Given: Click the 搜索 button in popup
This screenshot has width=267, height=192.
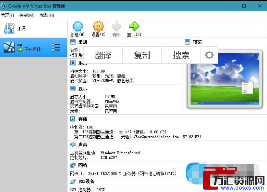Looking at the screenshot, I should coord(181,55).
